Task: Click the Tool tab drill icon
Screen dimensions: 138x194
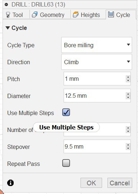Action: [x=8, y=15]
